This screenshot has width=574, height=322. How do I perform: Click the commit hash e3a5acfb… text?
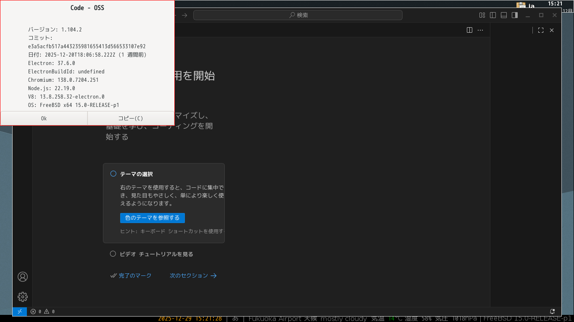87,46
